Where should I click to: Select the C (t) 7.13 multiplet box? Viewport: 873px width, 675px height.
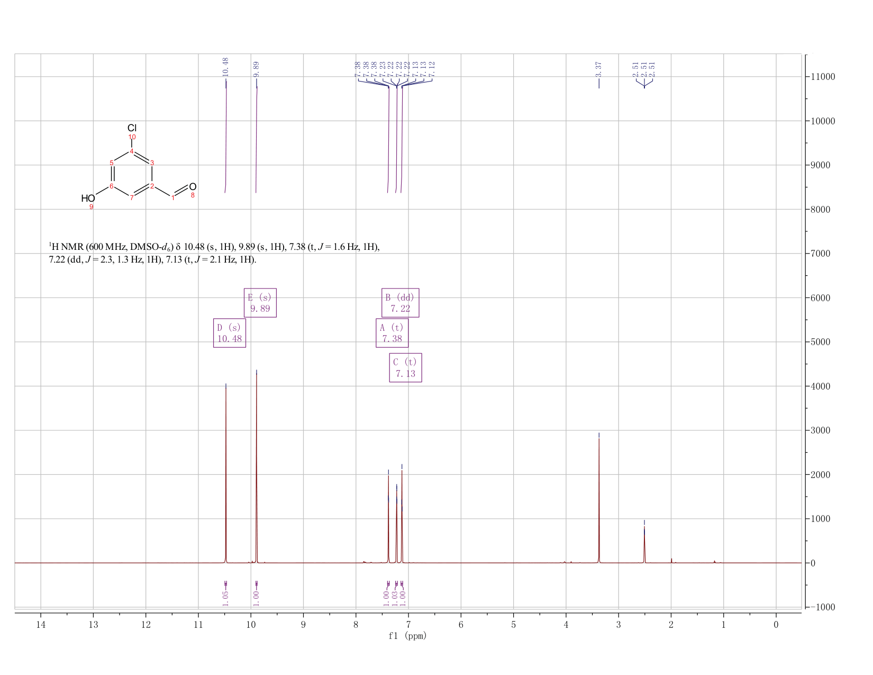pos(406,367)
